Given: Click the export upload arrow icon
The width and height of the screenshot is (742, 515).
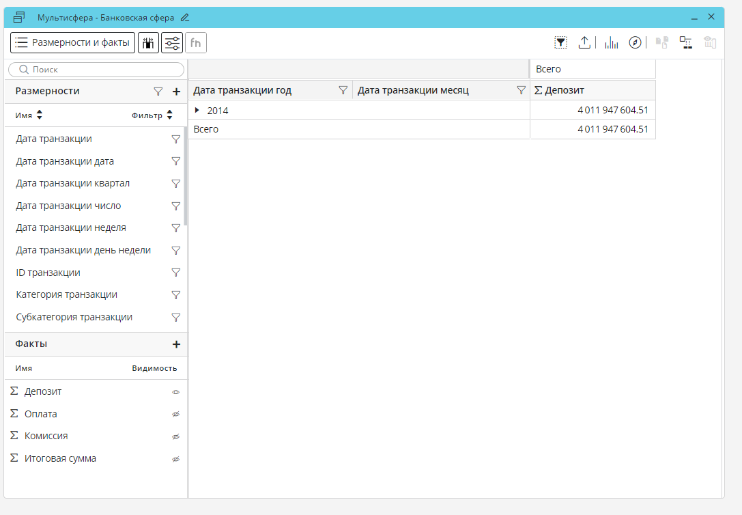Looking at the screenshot, I should tap(584, 43).
